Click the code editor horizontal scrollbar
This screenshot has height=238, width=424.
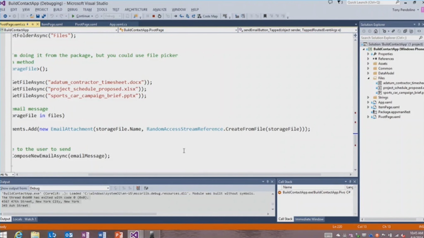205,174
